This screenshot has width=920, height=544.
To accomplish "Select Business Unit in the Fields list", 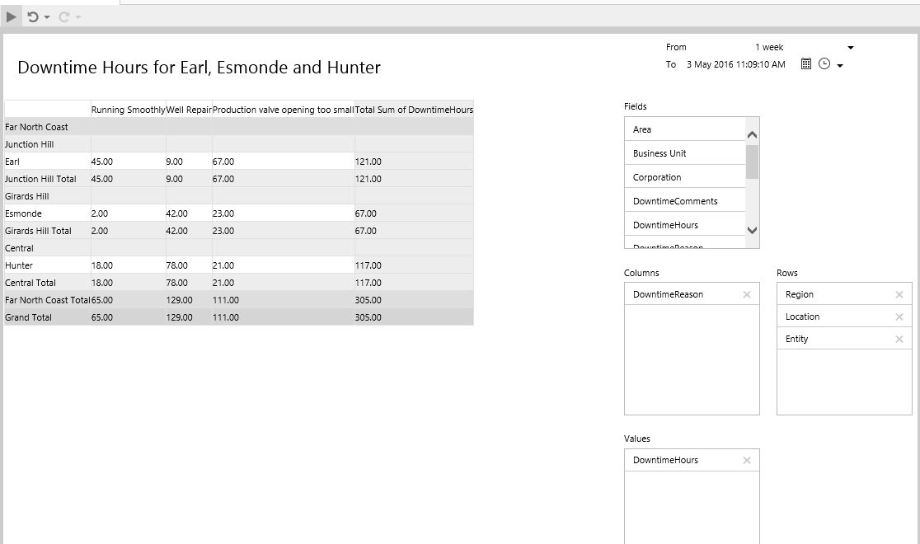I will 659,153.
